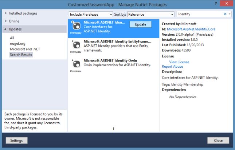
Task: Open the Sort by Relevance dropdown
Action: click(150, 14)
